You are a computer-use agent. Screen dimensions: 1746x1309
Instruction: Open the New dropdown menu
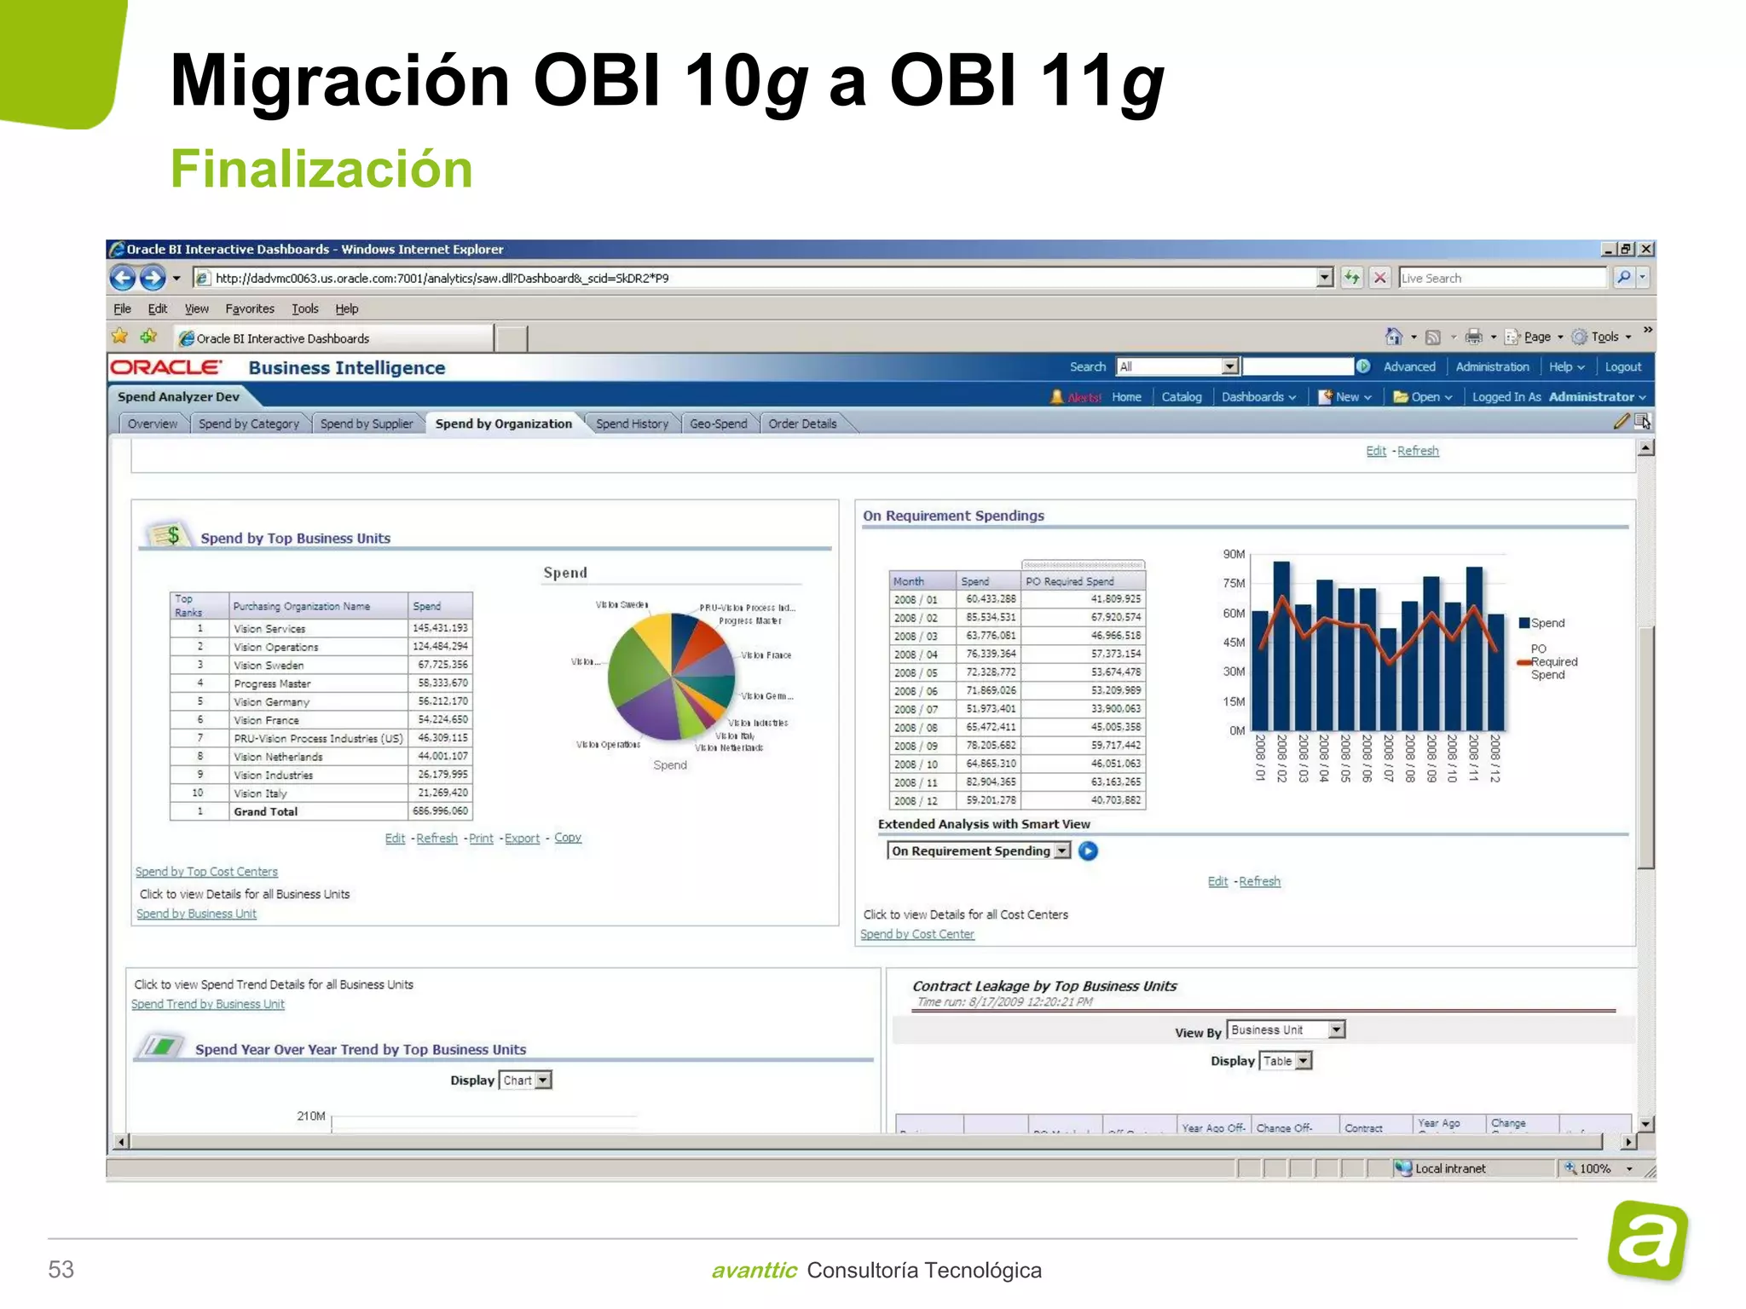tap(1345, 397)
